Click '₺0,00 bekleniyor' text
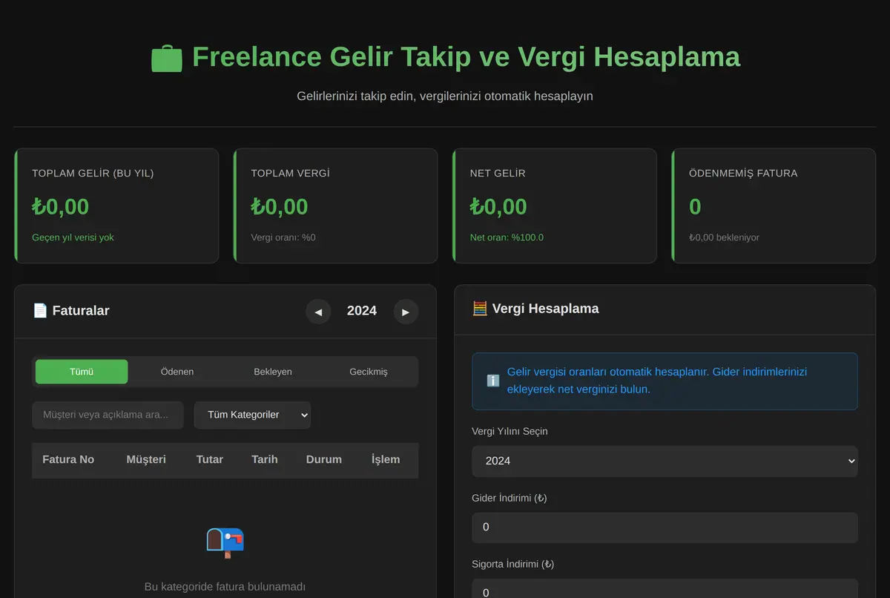Viewport: 890px width, 598px height. (724, 237)
